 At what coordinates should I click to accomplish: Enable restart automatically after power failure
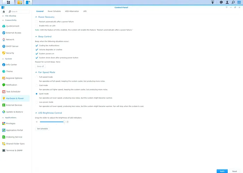36,22
